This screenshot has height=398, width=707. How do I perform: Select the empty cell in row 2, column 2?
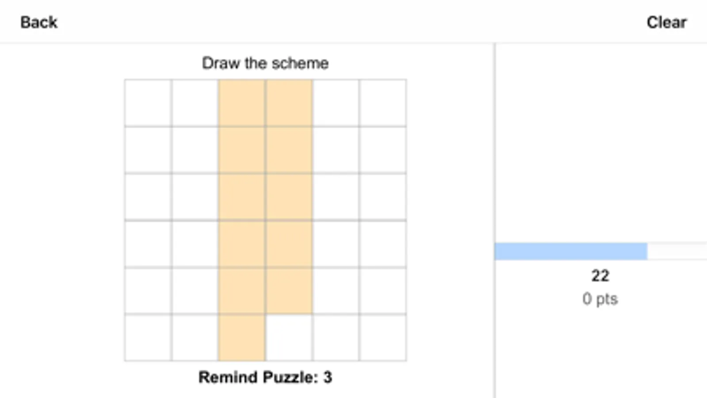click(x=195, y=150)
